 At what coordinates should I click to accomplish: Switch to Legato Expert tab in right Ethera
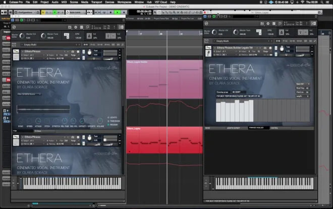(237, 128)
